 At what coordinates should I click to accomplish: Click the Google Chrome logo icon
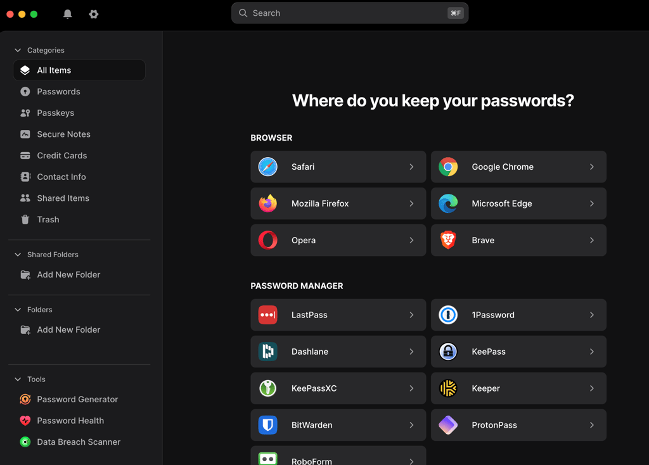[448, 167]
